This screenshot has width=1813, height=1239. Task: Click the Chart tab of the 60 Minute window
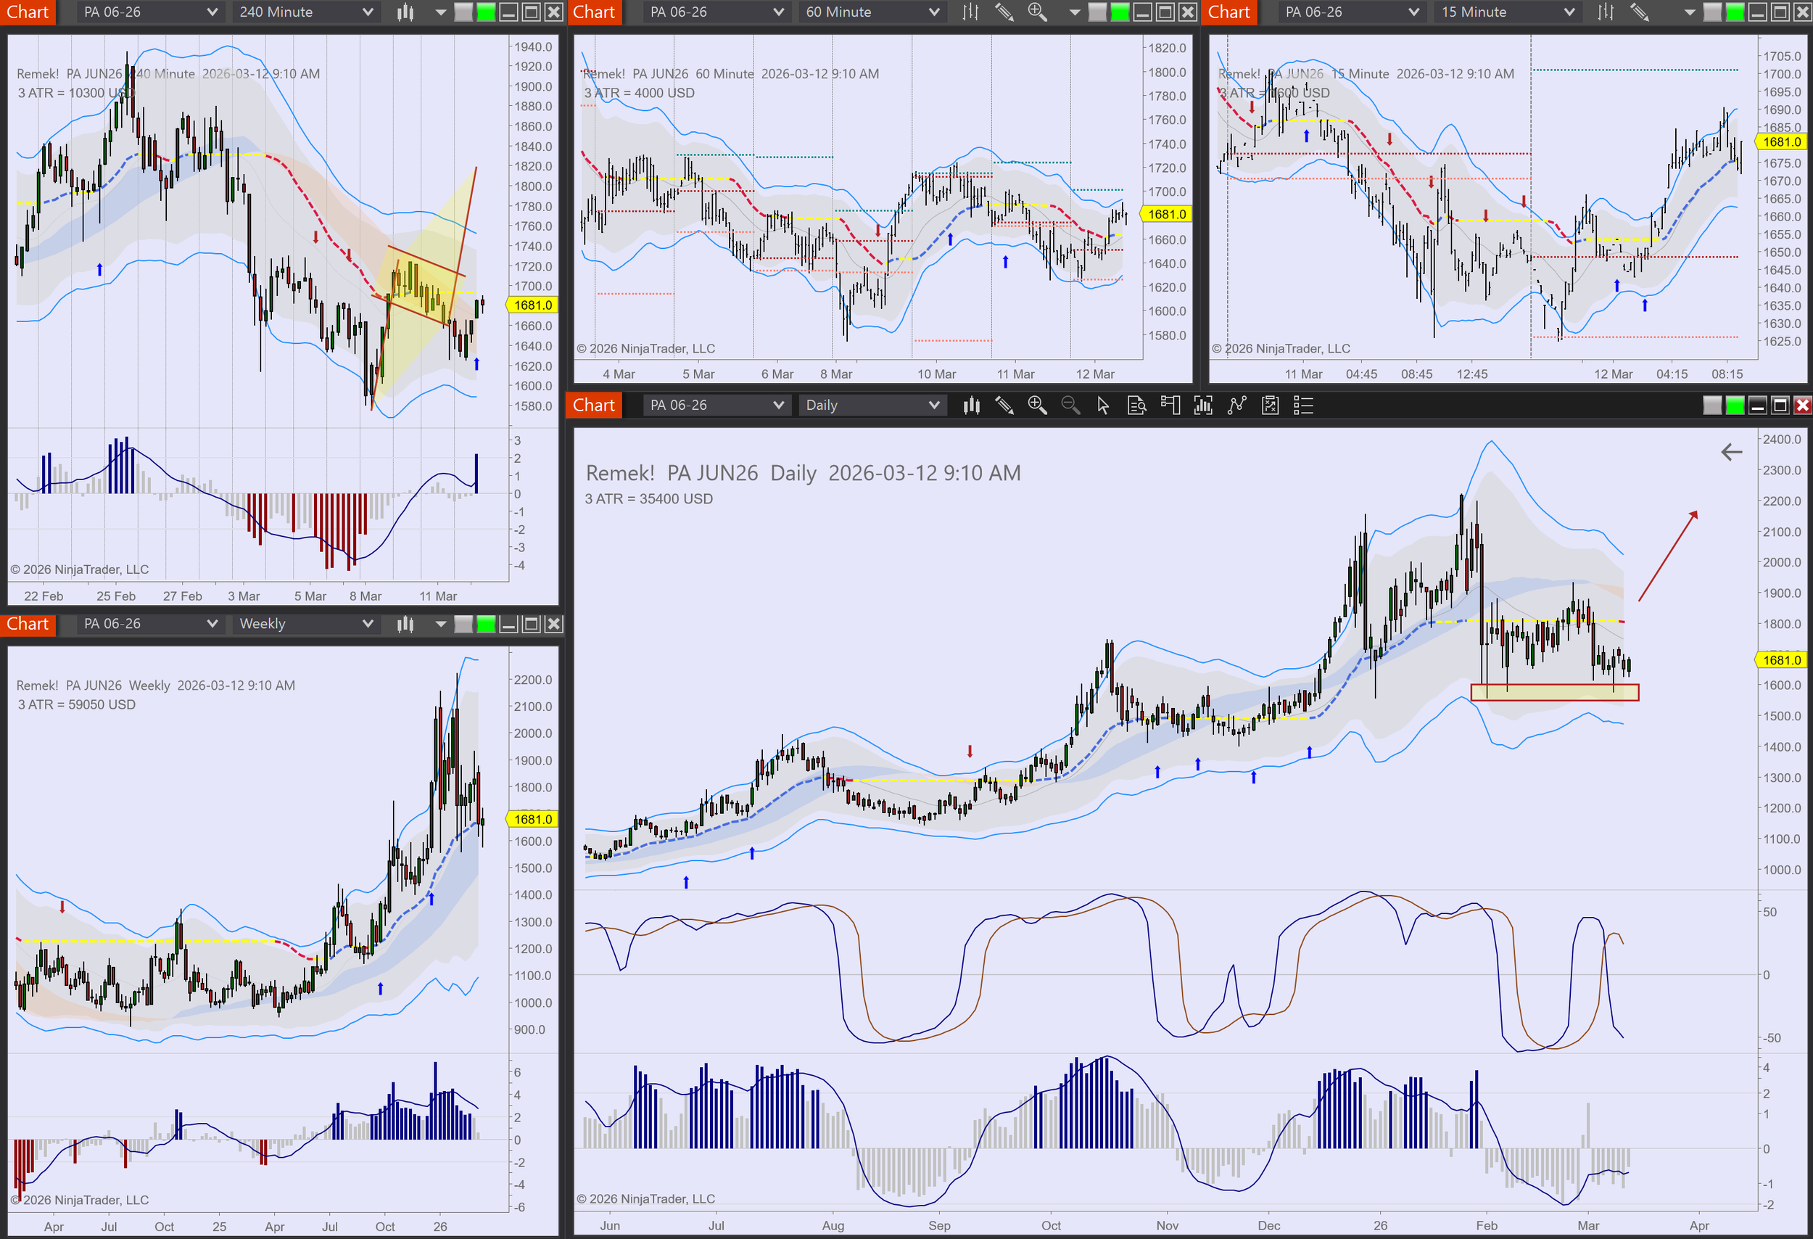tap(594, 12)
